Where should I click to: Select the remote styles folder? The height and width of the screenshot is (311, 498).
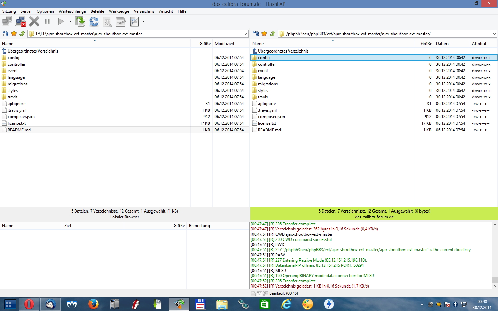[x=263, y=91]
